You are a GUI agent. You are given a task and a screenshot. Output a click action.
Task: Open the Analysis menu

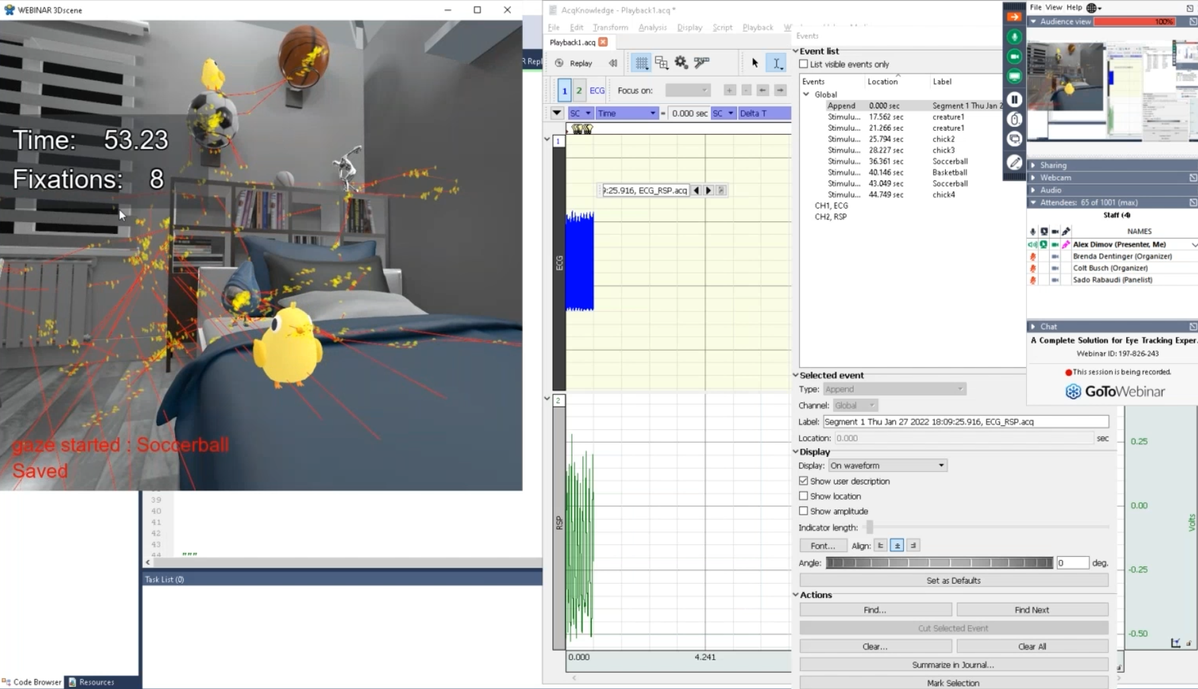point(652,28)
